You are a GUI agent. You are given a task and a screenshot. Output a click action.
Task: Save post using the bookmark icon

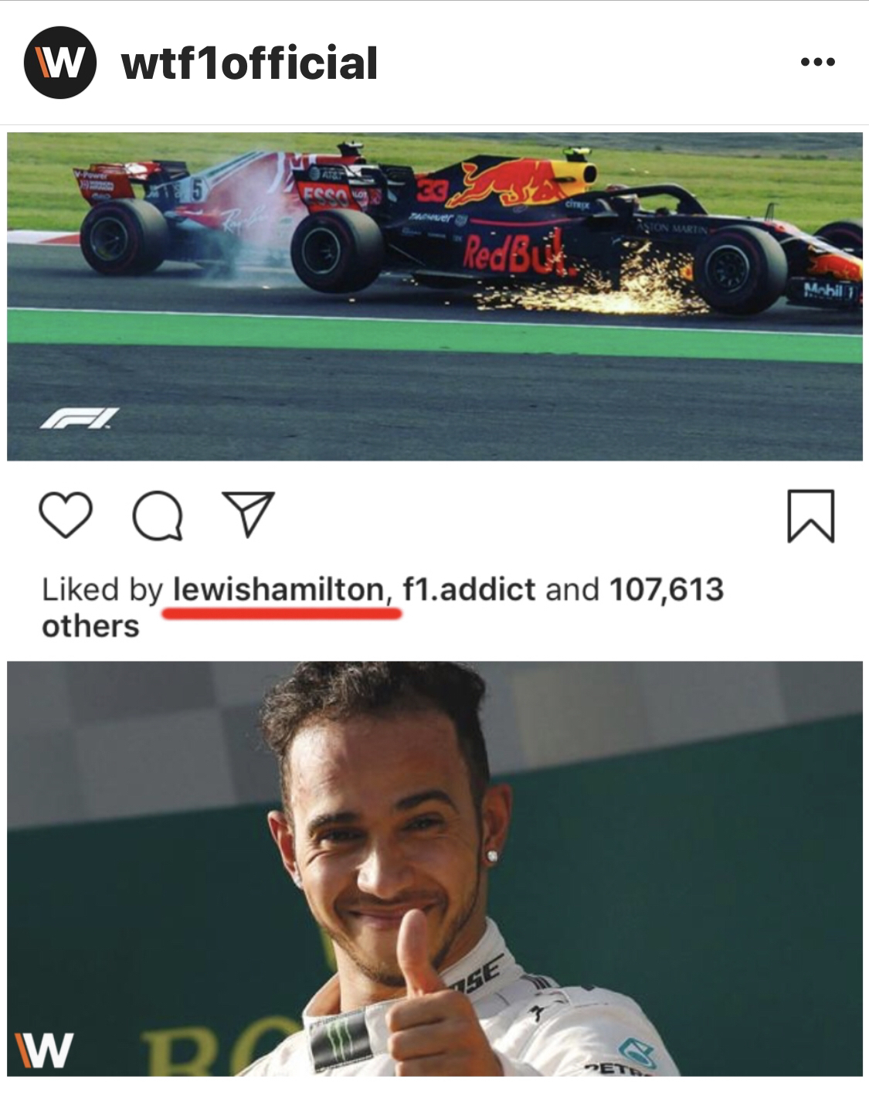tap(810, 516)
